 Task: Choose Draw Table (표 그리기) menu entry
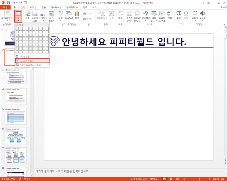click(x=32, y=61)
